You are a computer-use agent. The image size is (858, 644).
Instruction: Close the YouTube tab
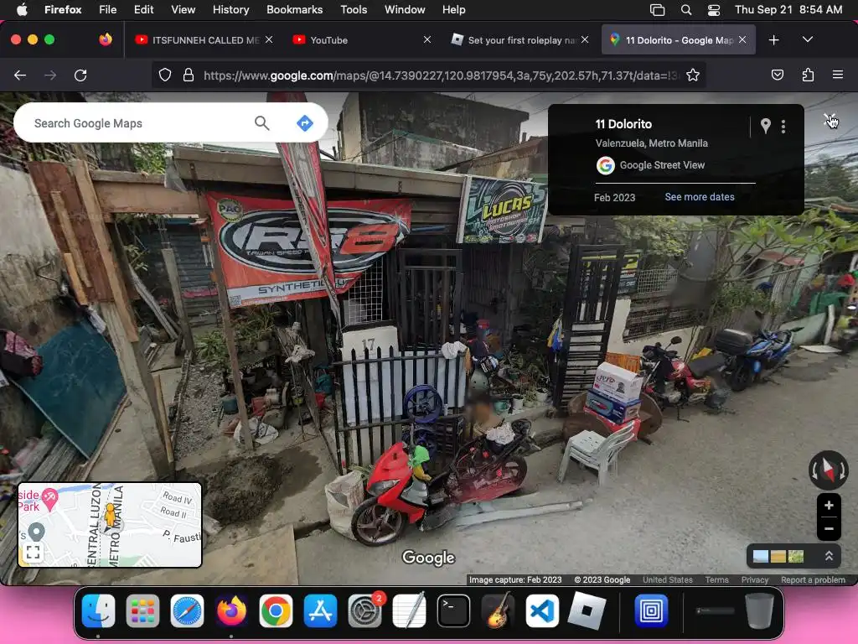426,39
